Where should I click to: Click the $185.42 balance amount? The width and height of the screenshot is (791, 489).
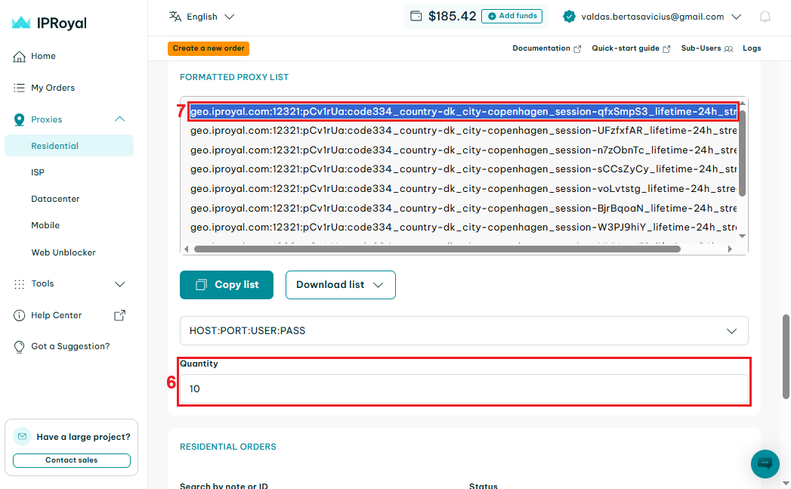(452, 16)
